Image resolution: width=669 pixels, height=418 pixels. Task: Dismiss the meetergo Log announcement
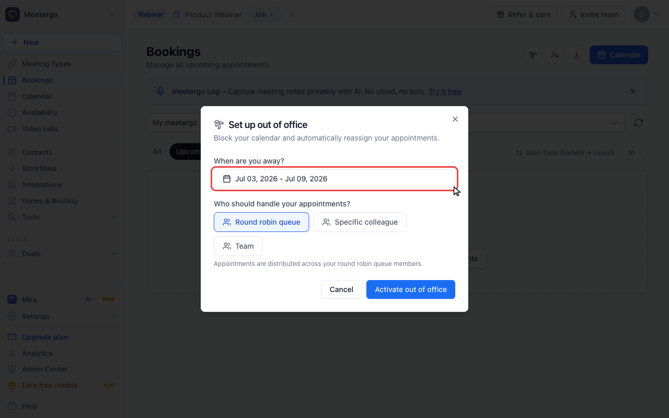coord(633,91)
